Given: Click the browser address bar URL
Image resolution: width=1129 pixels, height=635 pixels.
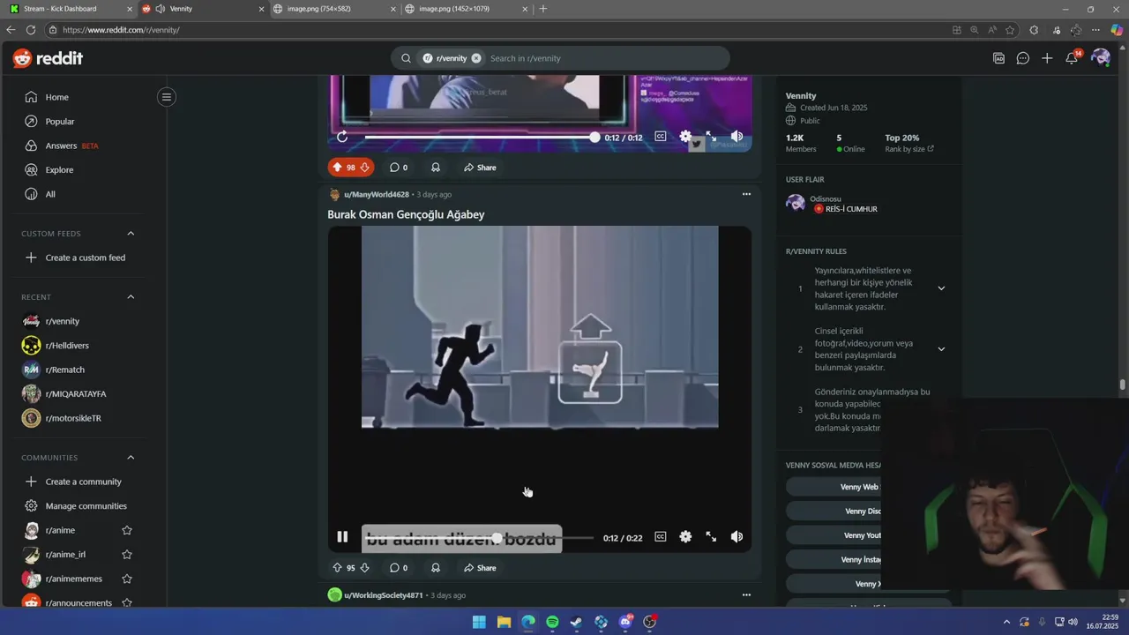Looking at the screenshot, I should pos(121,30).
